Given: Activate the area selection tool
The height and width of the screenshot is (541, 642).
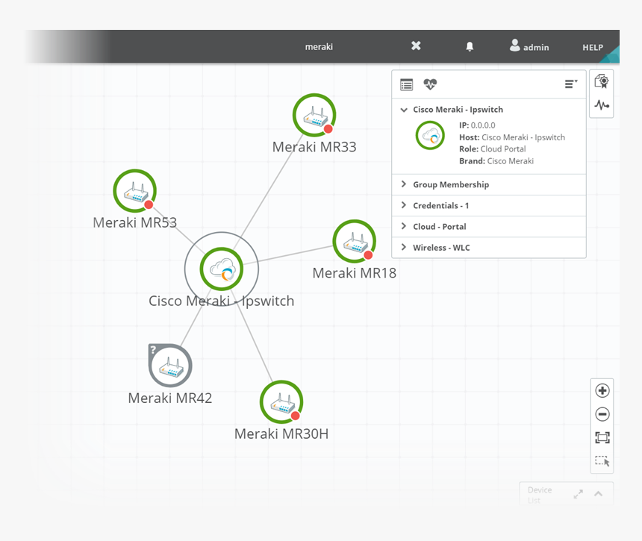Looking at the screenshot, I should click(602, 461).
